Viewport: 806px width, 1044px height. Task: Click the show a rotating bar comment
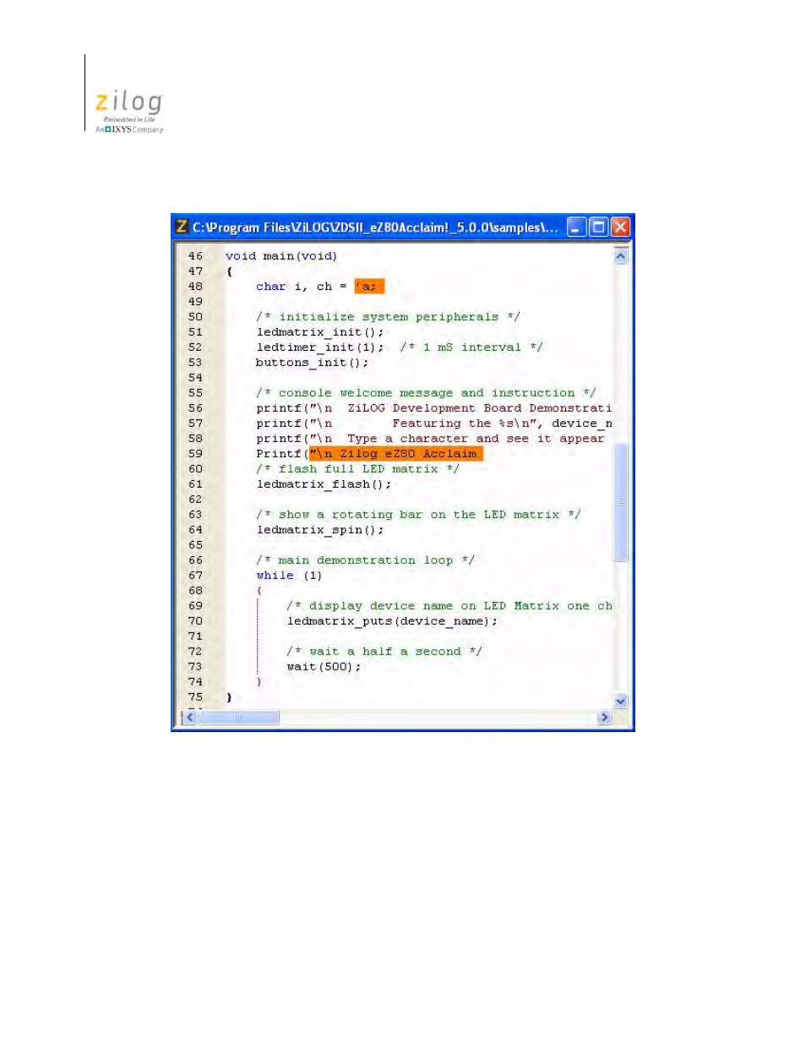point(418,515)
